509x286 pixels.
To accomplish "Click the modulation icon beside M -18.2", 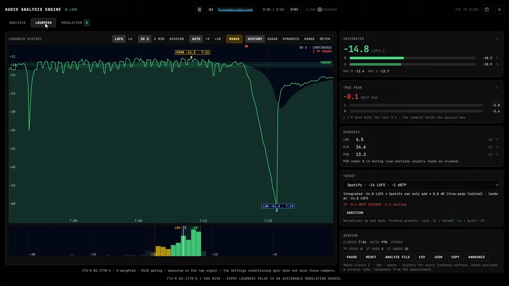I will [x=497, y=58].
